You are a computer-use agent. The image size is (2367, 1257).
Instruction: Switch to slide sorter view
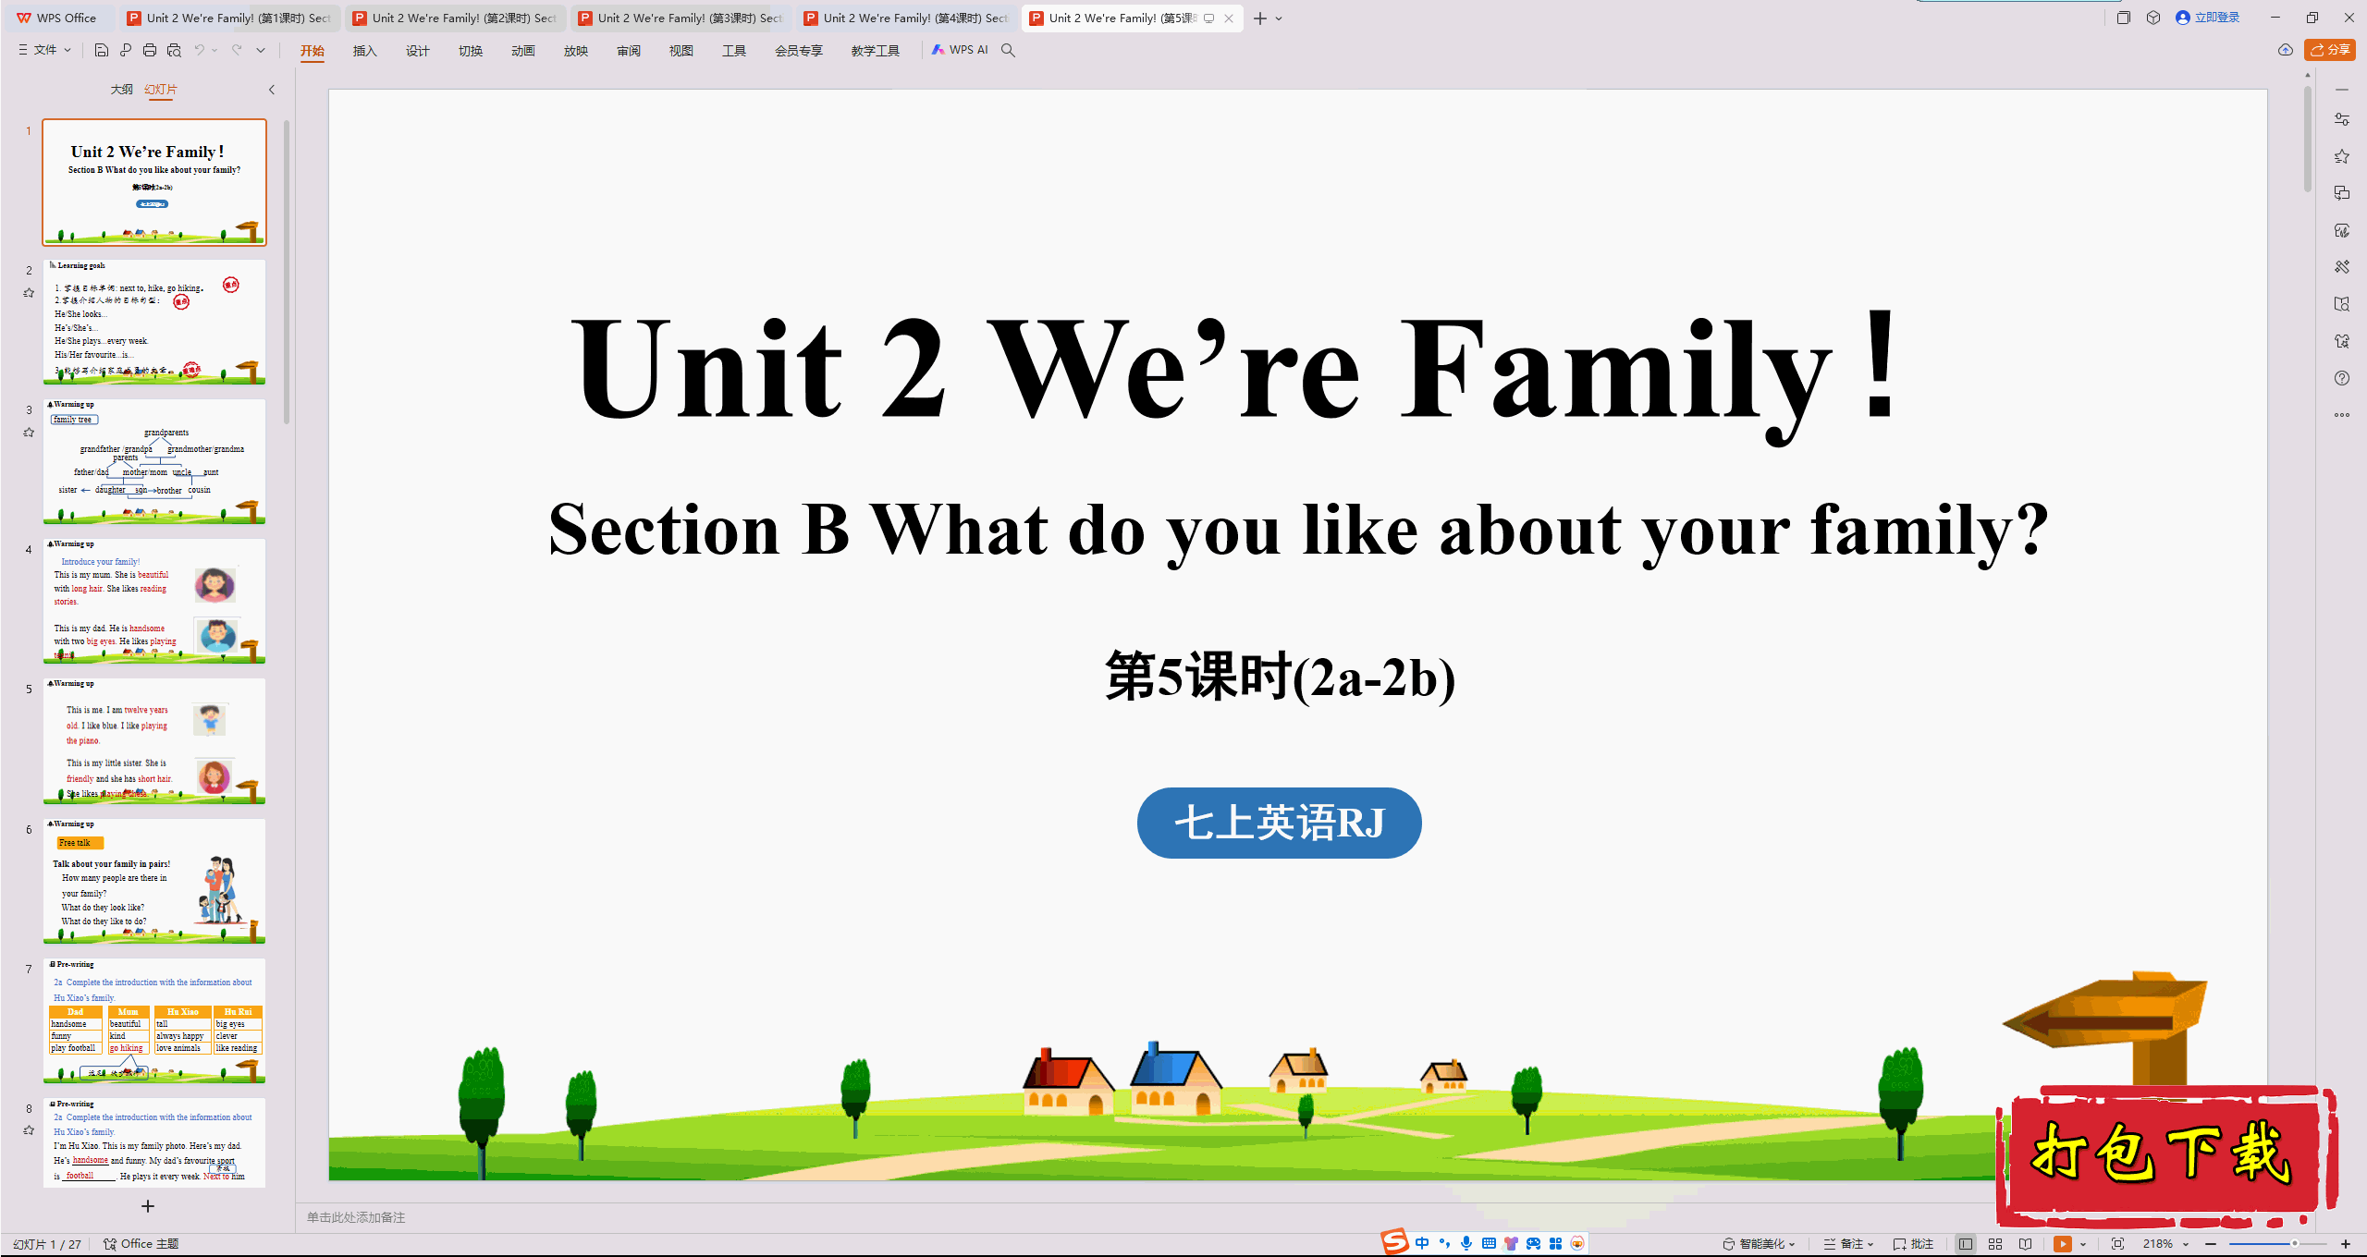coord(1995,1244)
